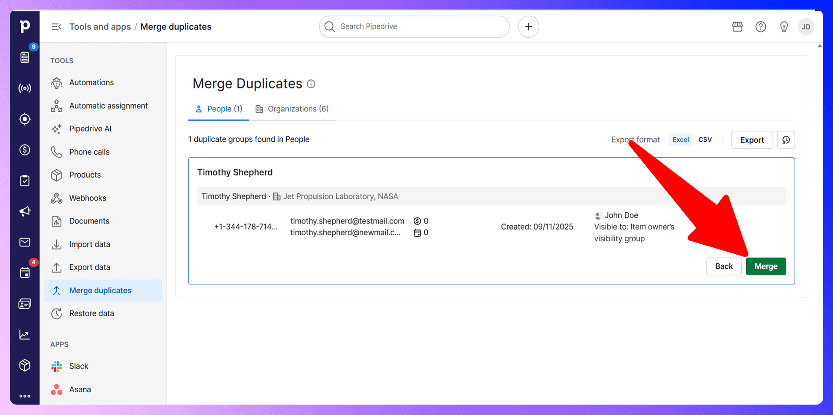Open the Leads radar icon in the dark sidebar

point(25,88)
